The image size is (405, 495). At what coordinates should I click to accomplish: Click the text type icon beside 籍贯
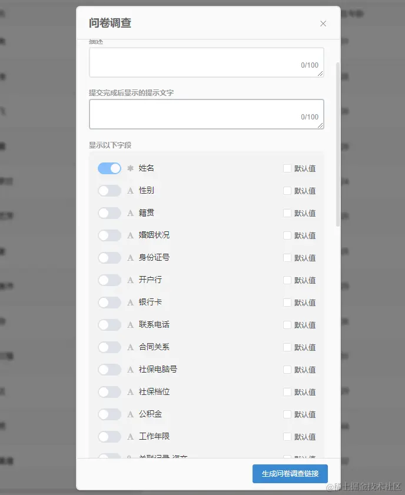click(130, 213)
